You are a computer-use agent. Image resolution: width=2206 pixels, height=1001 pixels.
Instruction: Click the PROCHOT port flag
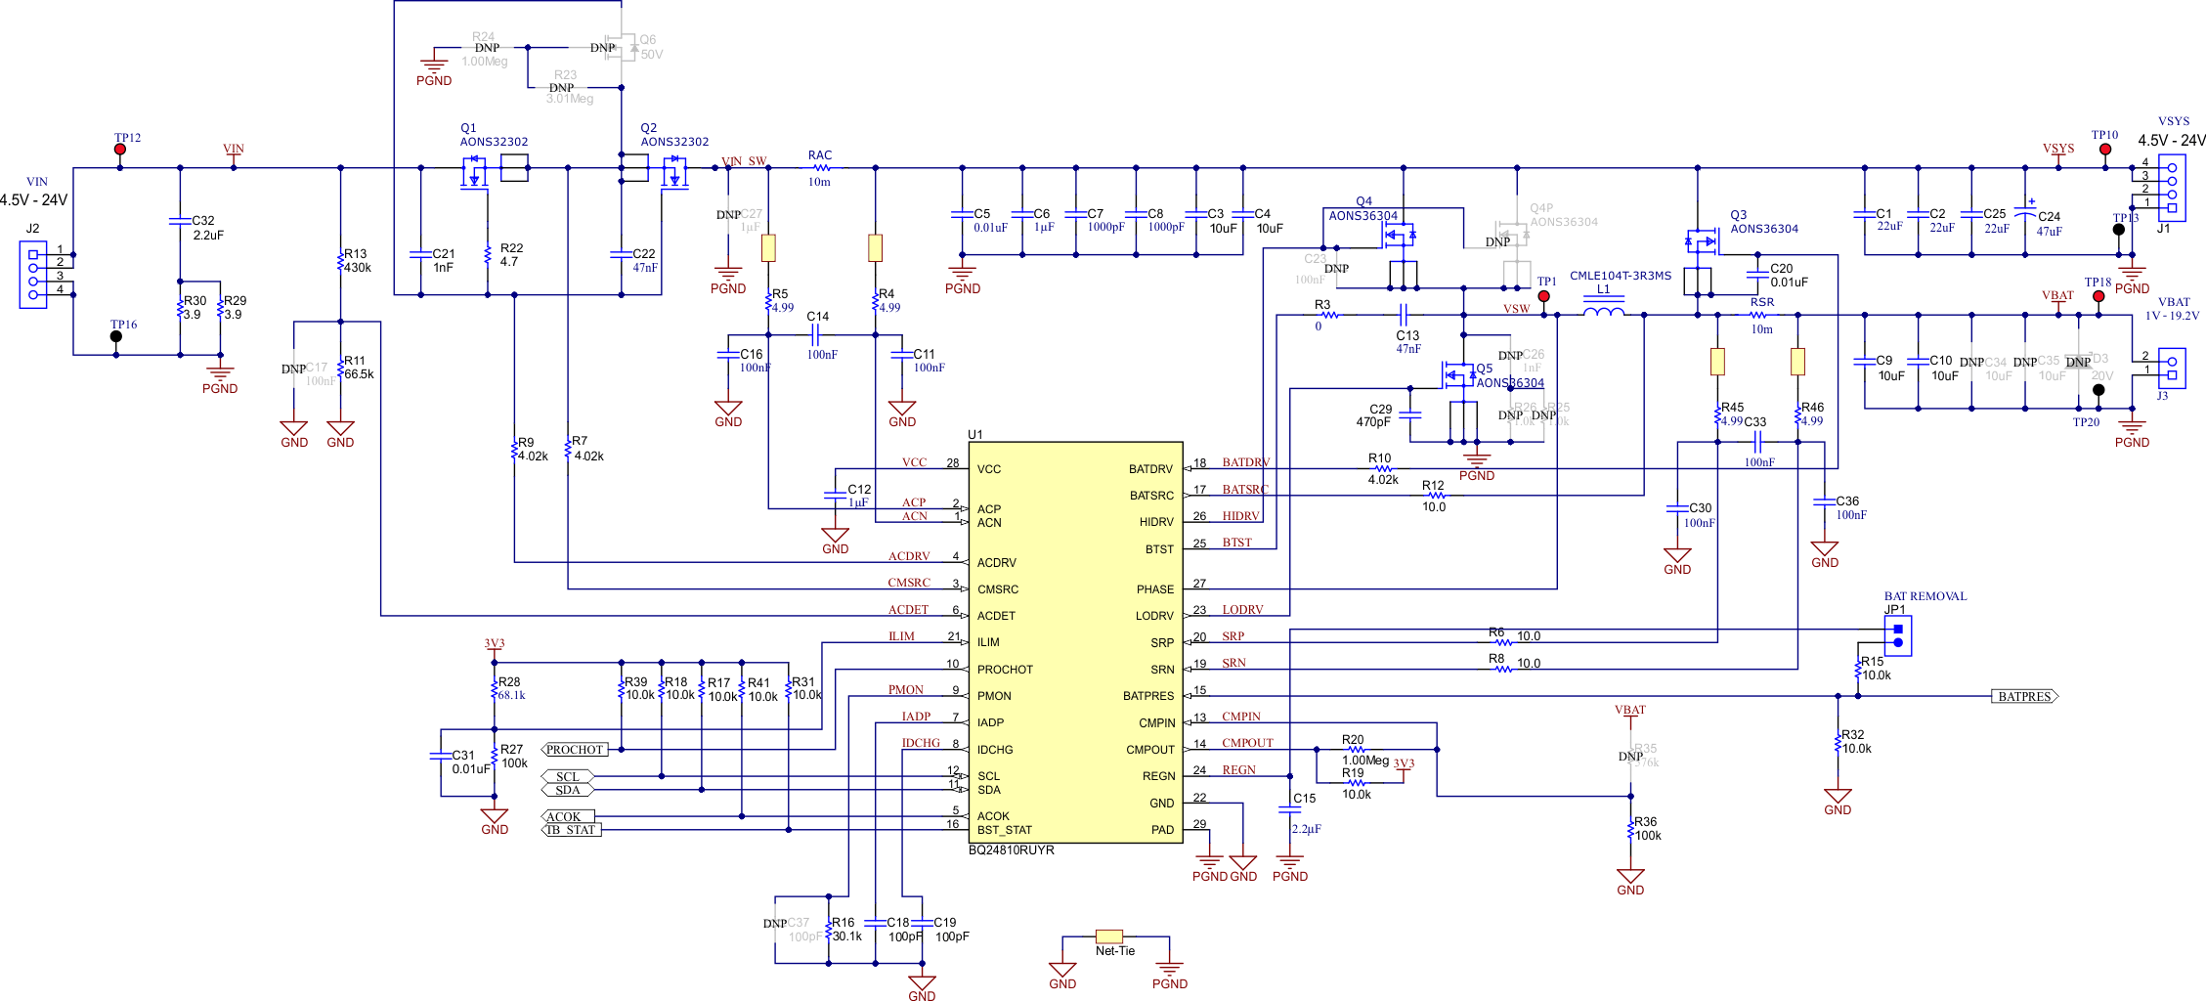pyautogui.click(x=576, y=750)
